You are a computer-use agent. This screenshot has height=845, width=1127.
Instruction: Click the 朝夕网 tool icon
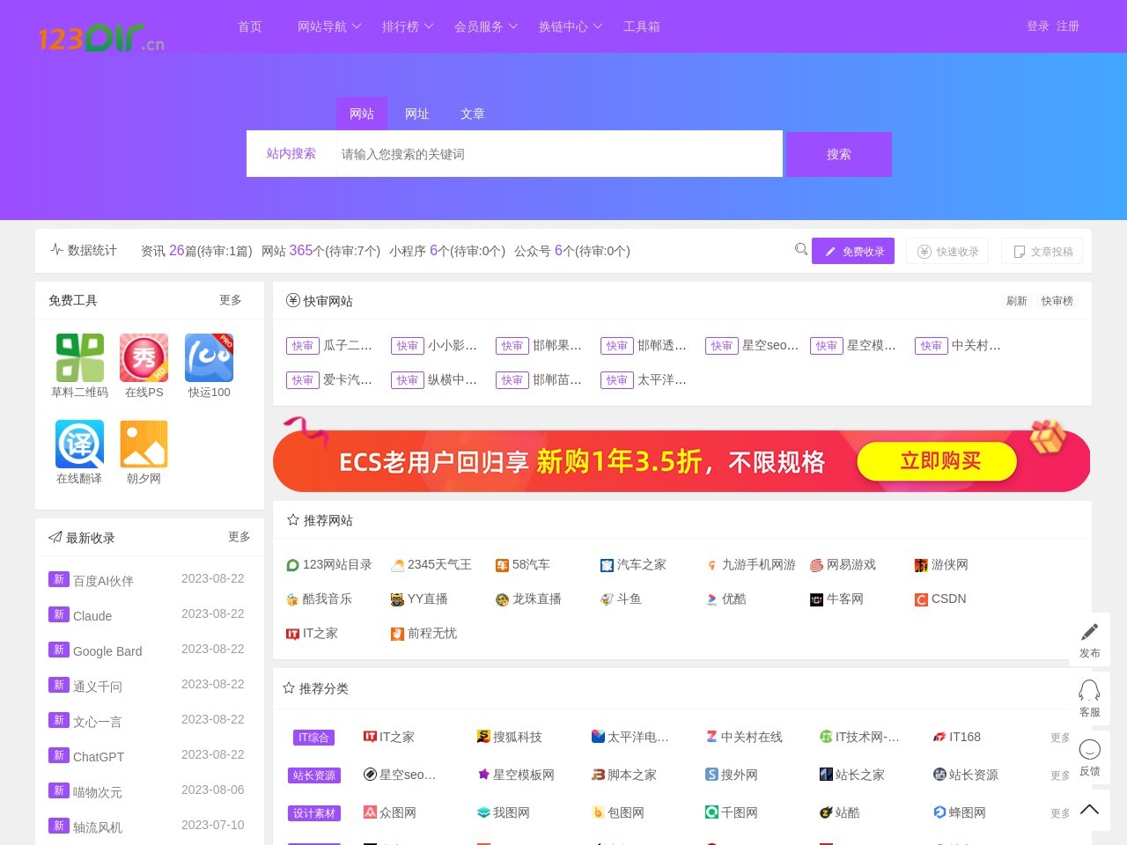(144, 442)
